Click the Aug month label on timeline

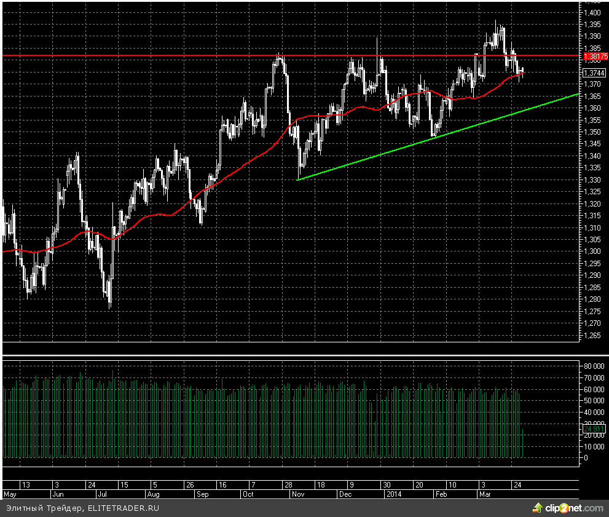pos(153,494)
